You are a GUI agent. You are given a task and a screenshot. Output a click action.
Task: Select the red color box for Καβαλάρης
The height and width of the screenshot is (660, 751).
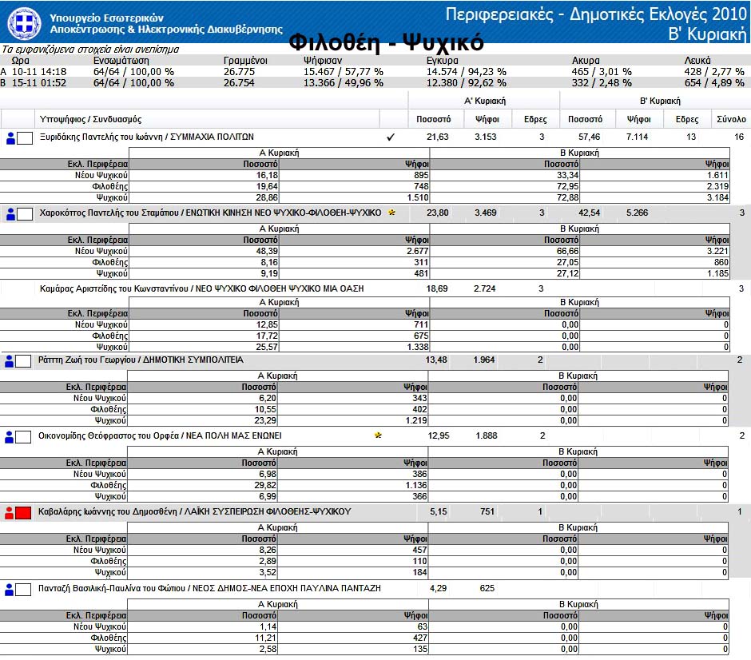coord(25,512)
